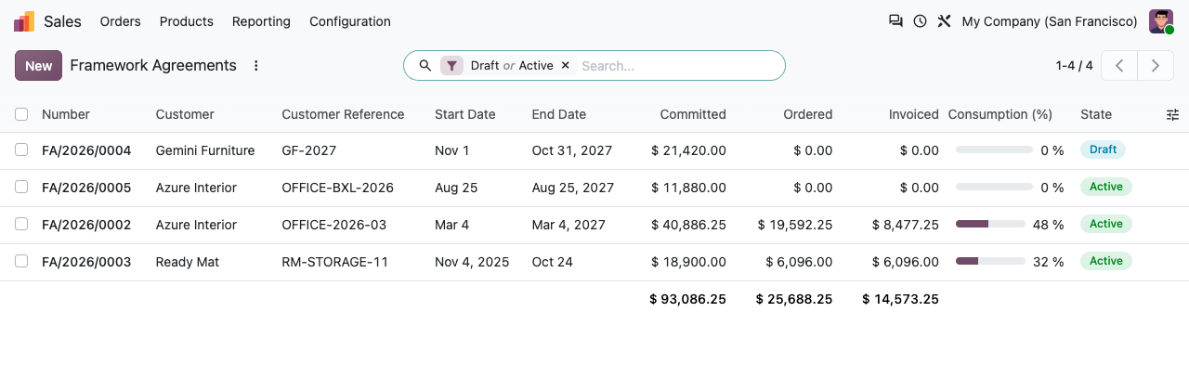This screenshot has height=390, width=1189.
Task: Click the RM-STORAGE-11 reference cell
Action: click(x=335, y=262)
